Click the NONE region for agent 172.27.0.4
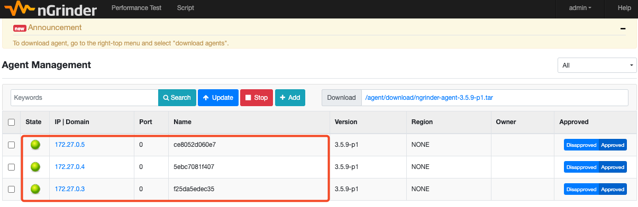Screen dimensions: 638x207 coord(421,167)
